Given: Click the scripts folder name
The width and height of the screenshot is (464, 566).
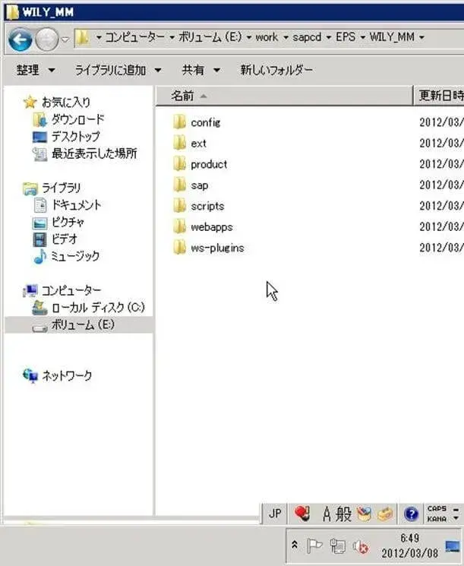Looking at the screenshot, I should [207, 207].
